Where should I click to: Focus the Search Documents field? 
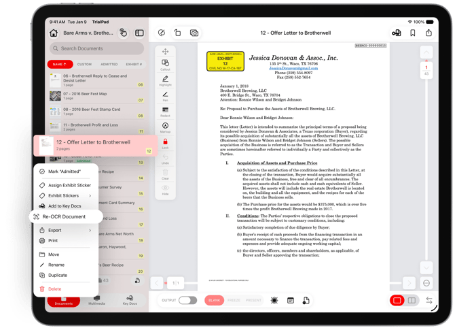click(x=97, y=48)
